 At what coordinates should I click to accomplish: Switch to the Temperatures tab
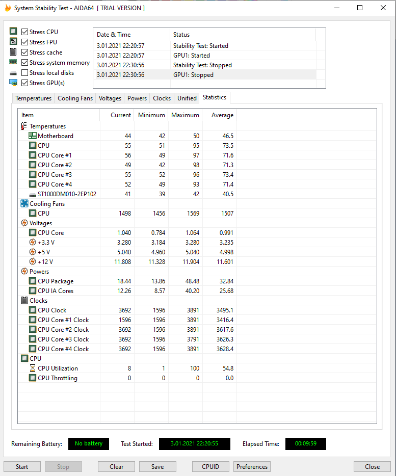tap(34, 98)
